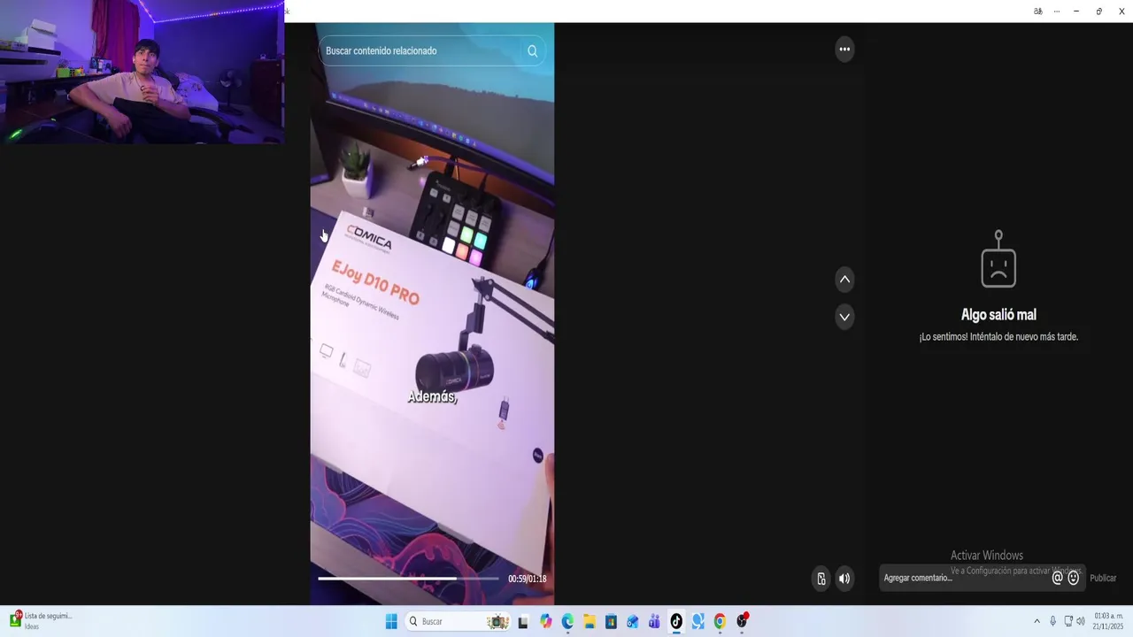This screenshot has height=637, width=1133.
Task: Click the "Algo salió mal" error heading
Action: 998,315
